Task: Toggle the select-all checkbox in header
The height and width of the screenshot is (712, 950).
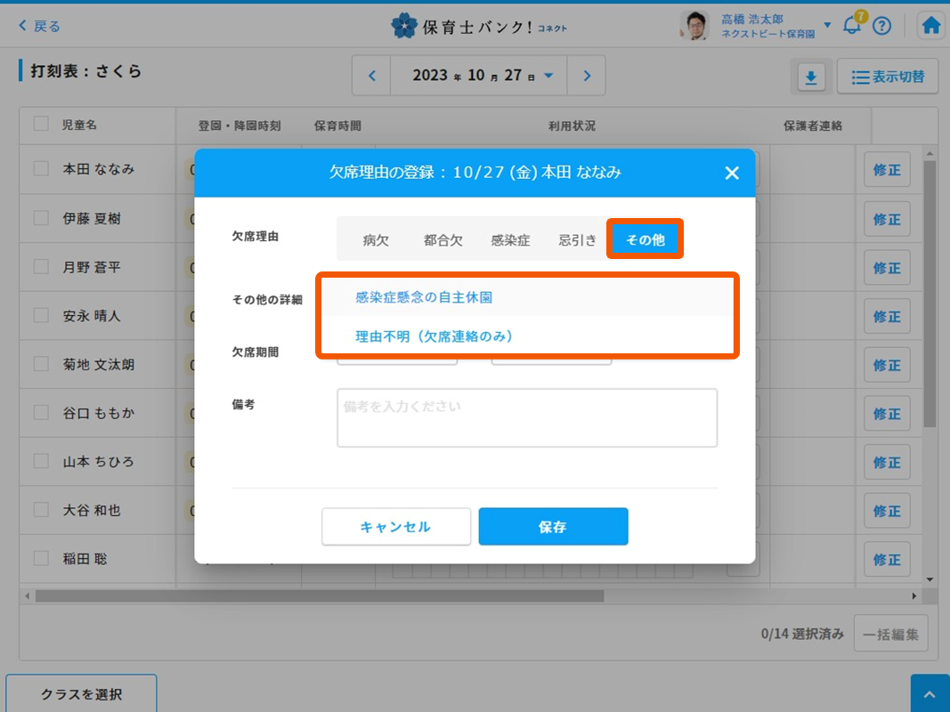Action: point(41,125)
